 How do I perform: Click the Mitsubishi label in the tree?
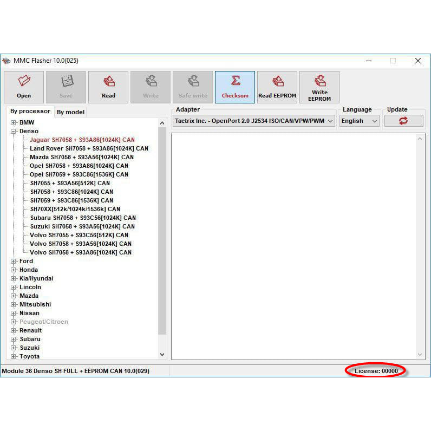(x=35, y=304)
